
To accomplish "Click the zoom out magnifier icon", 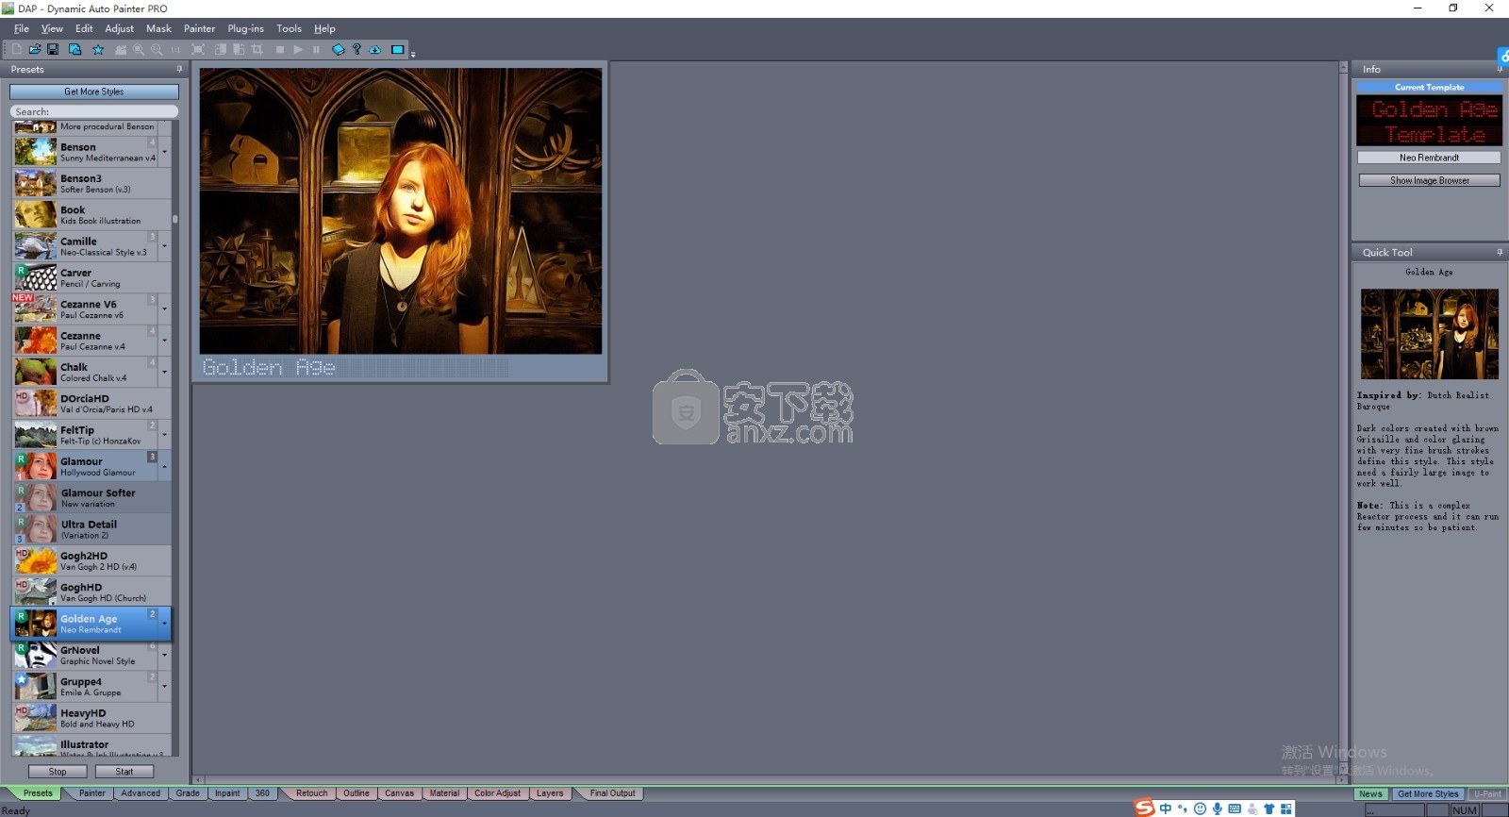I will pos(157,49).
